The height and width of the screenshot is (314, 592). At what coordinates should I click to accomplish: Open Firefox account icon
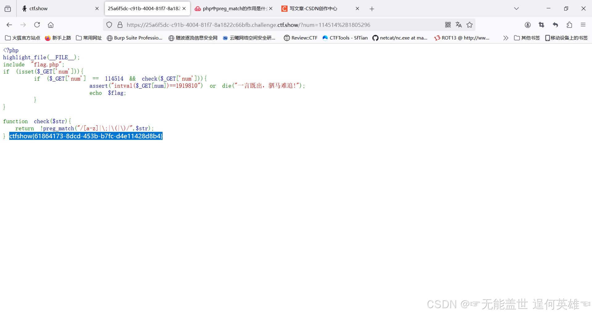(528, 25)
